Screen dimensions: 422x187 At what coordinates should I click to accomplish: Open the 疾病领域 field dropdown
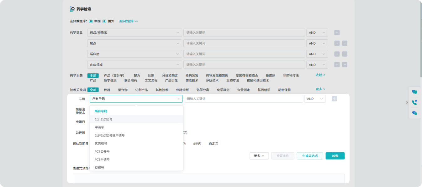click(x=135, y=65)
